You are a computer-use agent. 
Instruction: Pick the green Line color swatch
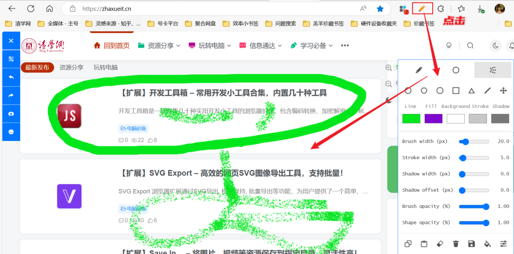pyautogui.click(x=411, y=118)
